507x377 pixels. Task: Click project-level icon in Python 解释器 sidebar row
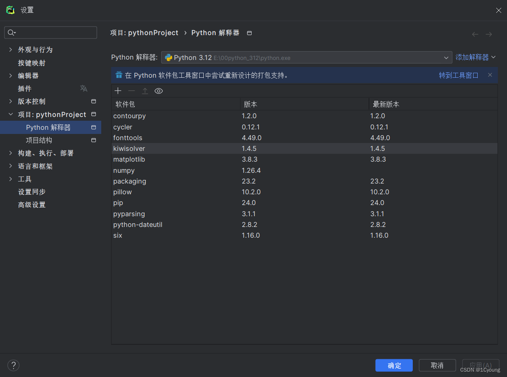click(94, 127)
